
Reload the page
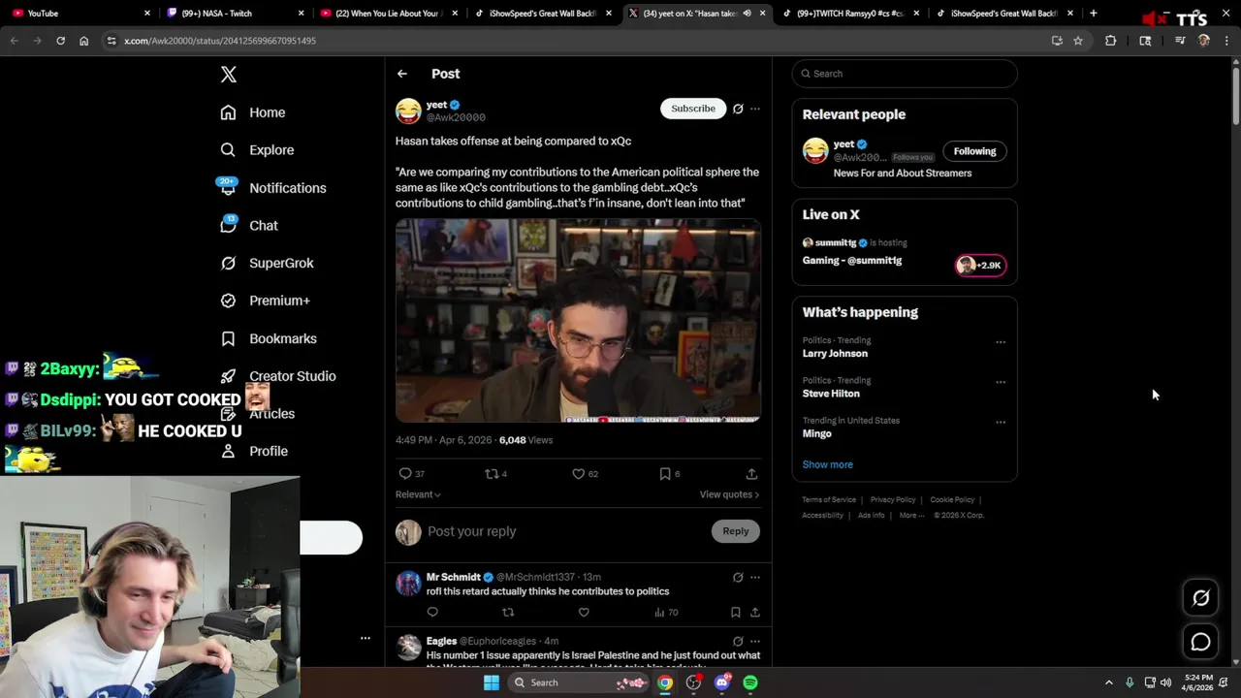coord(60,41)
